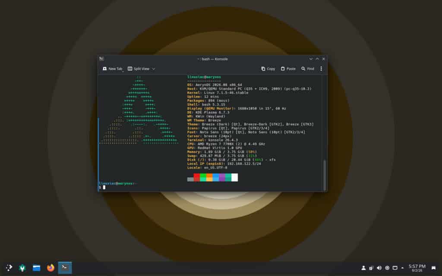Click the Konsole title bar text
The image size is (442, 276).
tap(212, 59)
